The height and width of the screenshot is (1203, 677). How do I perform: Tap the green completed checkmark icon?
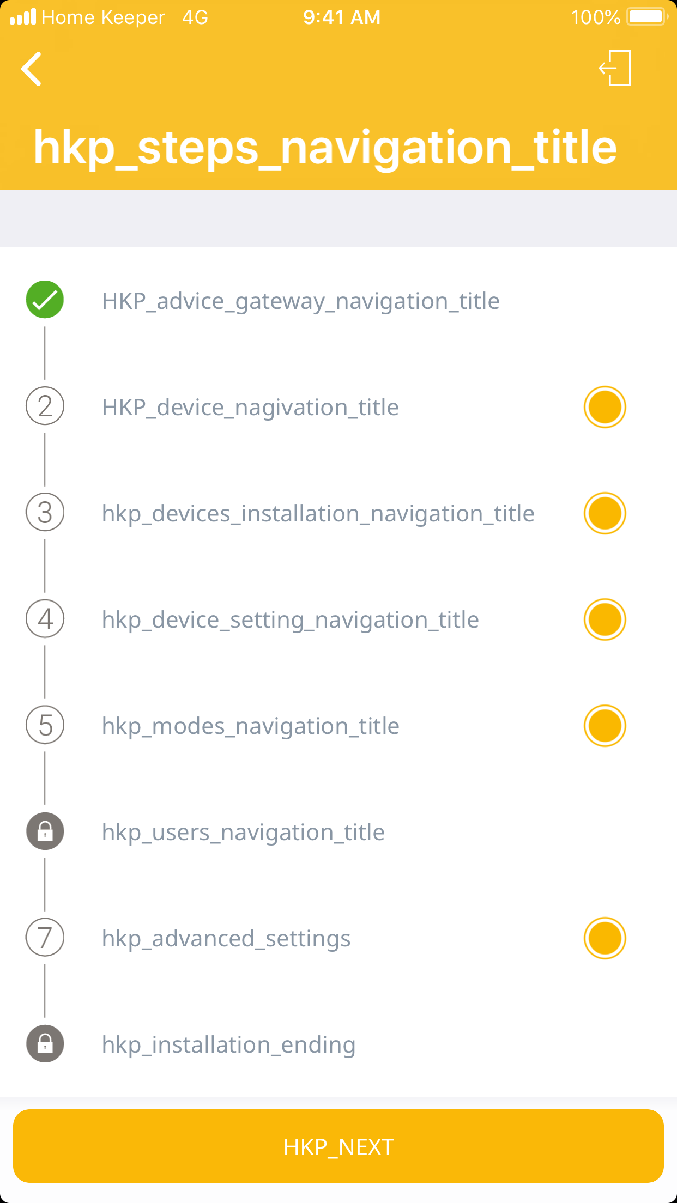(45, 300)
